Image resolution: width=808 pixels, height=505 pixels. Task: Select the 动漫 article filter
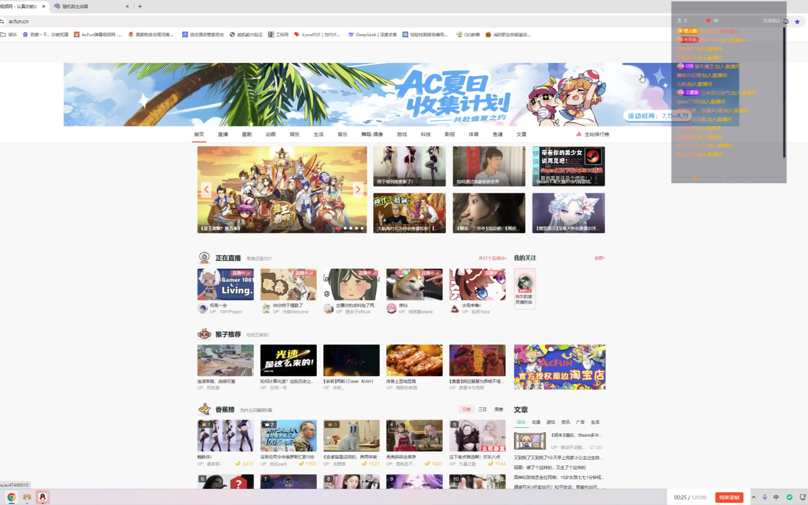point(536,422)
